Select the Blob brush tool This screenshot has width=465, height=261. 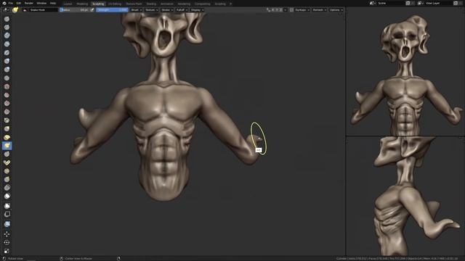7,70
